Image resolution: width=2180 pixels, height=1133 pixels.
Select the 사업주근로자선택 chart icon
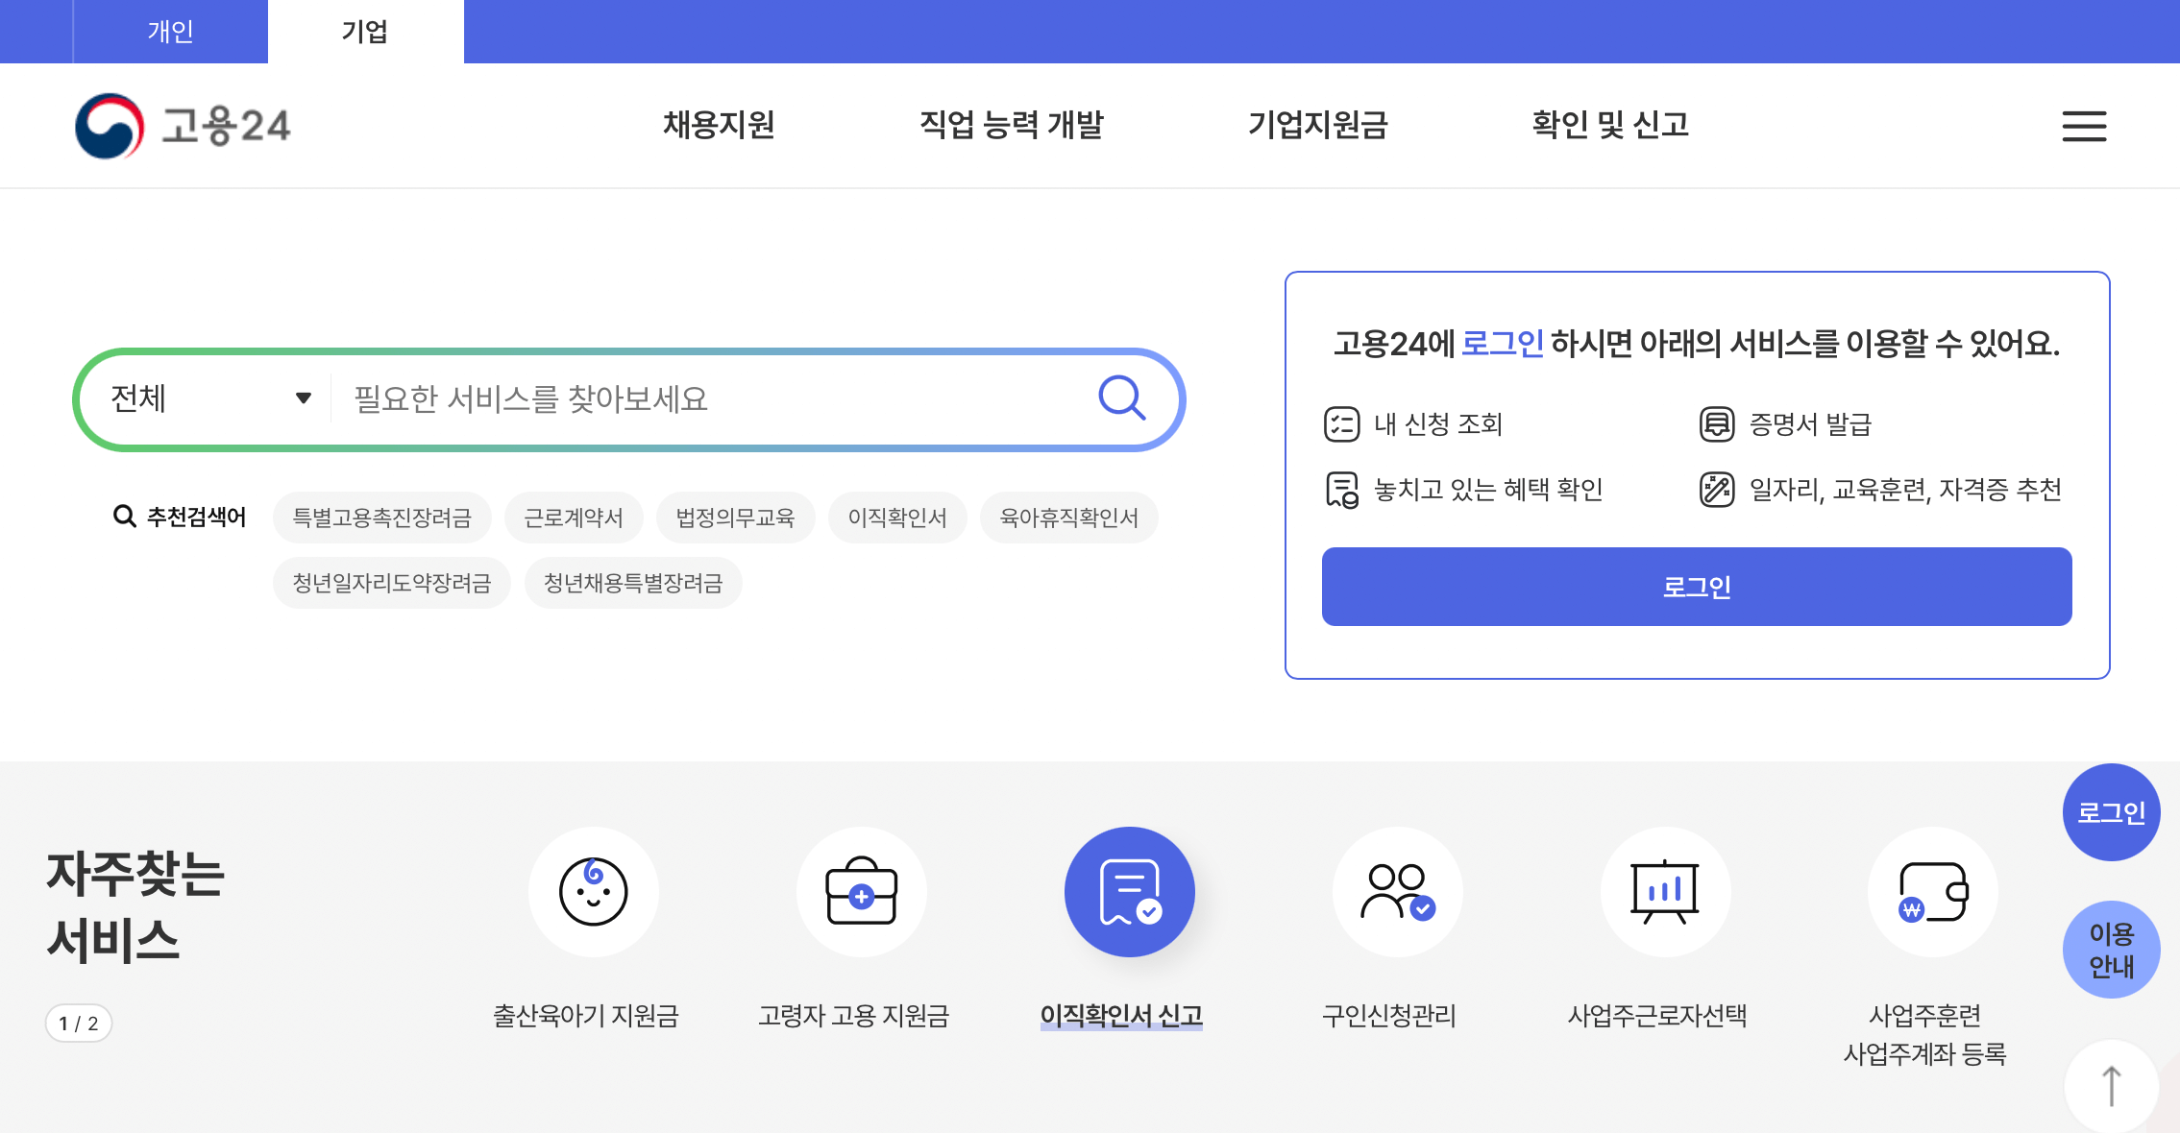1667,891
